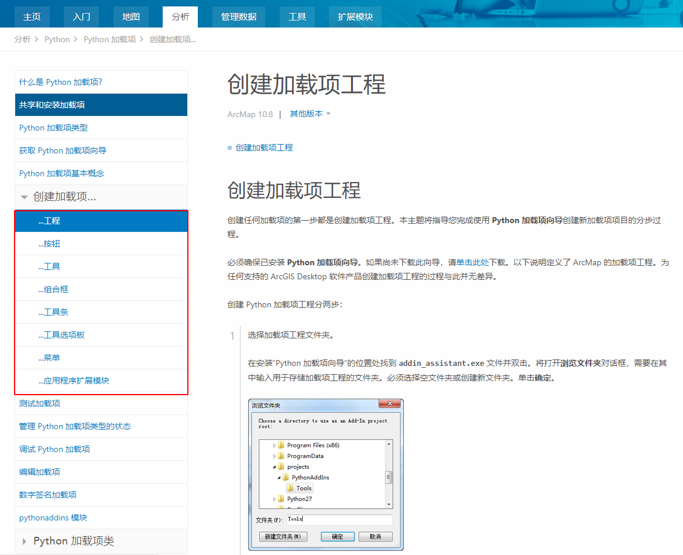Select 数字签名加载项 in the sidebar

(46, 495)
